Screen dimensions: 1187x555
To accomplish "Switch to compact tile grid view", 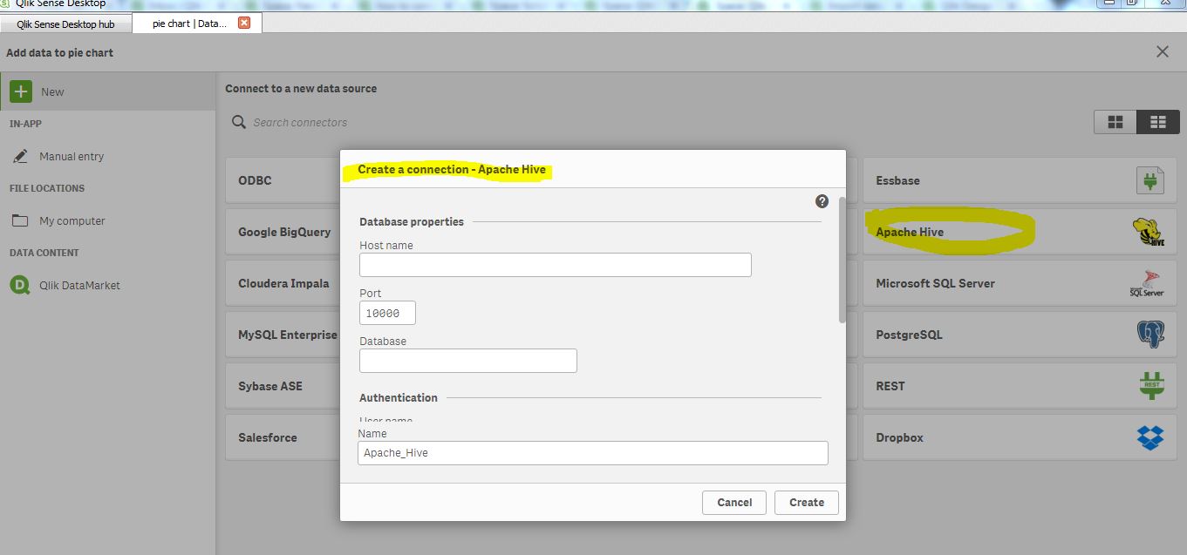I will tap(1158, 122).
